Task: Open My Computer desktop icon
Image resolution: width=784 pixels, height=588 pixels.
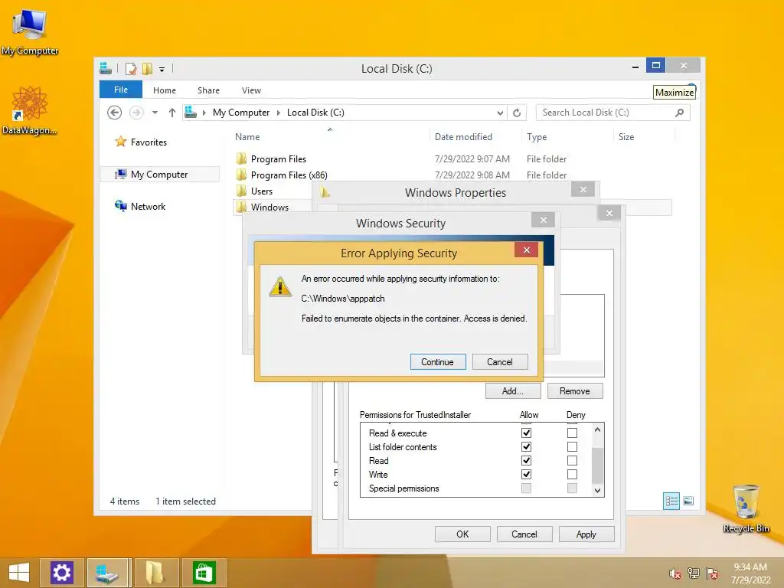Action: (30, 31)
